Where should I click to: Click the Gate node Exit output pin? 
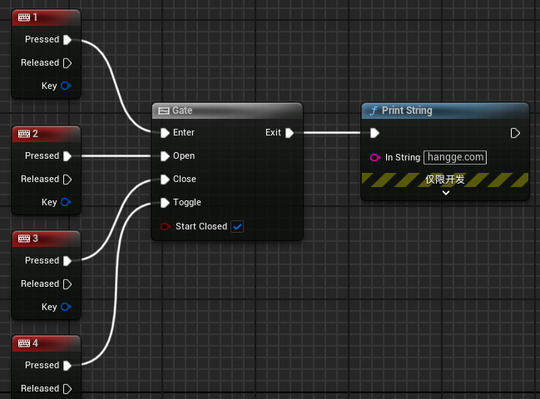(290, 133)
